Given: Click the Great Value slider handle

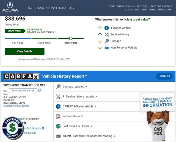Looking at the screenshot, I should [71, 38].
